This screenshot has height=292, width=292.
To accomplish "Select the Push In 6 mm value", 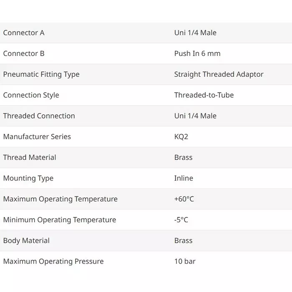I will pos(197,53).
